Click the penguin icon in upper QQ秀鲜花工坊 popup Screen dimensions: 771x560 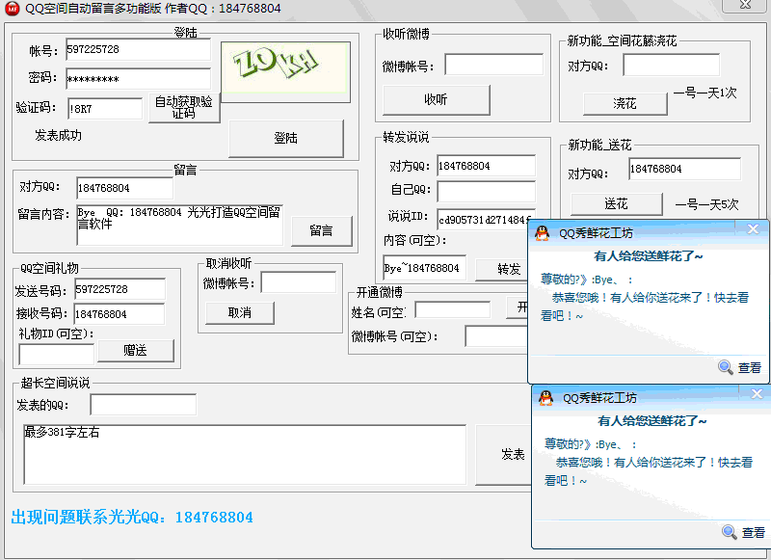pos(542,233)
